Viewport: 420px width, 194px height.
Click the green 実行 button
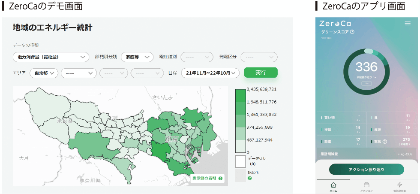pos(261,73)
